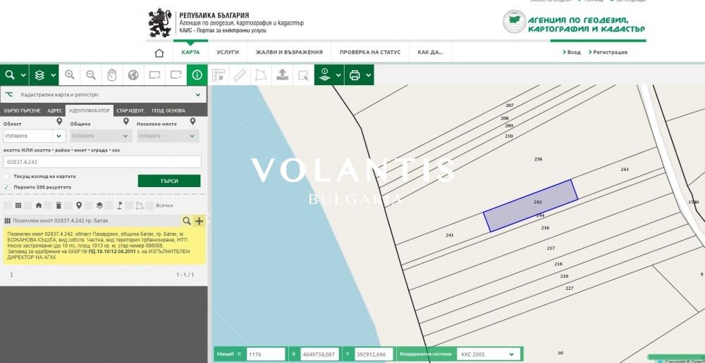Image resolution: width=705 pixels, height=363 pixels.
Task: Click the location pin above Област
Action: pos(59,122)
